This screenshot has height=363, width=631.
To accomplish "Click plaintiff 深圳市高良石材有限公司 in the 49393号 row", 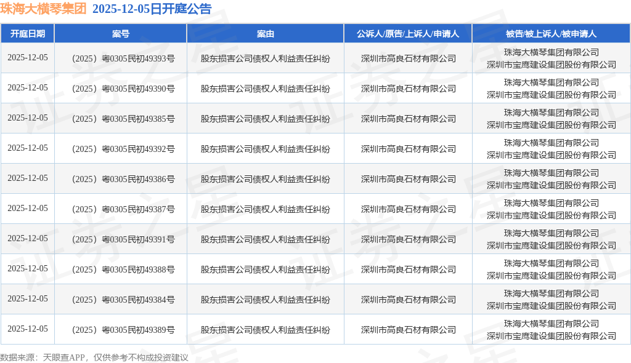I will tap(408, 58).
